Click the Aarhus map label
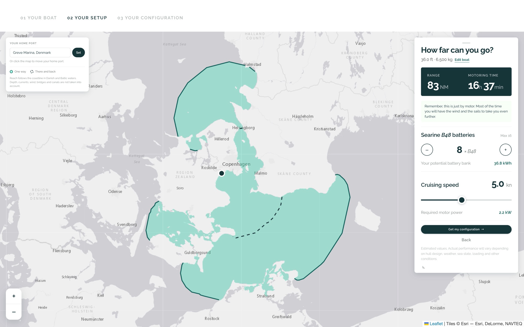 click(105, 117)
